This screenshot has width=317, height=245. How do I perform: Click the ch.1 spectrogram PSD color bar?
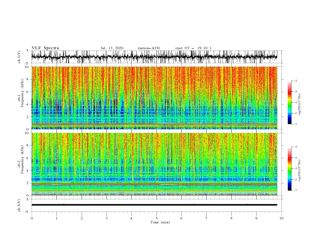click(289, 102)
